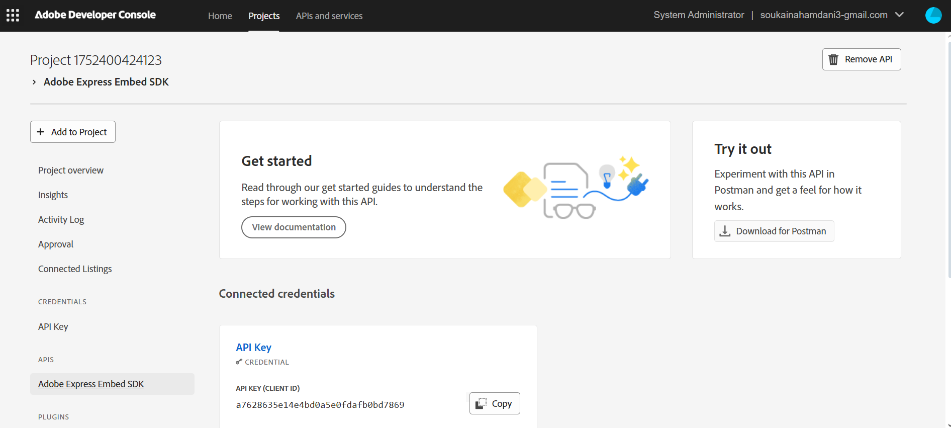This screenshot has height=428, width=951.
Task: Click the Get started heading
Action: click(276, 161)
